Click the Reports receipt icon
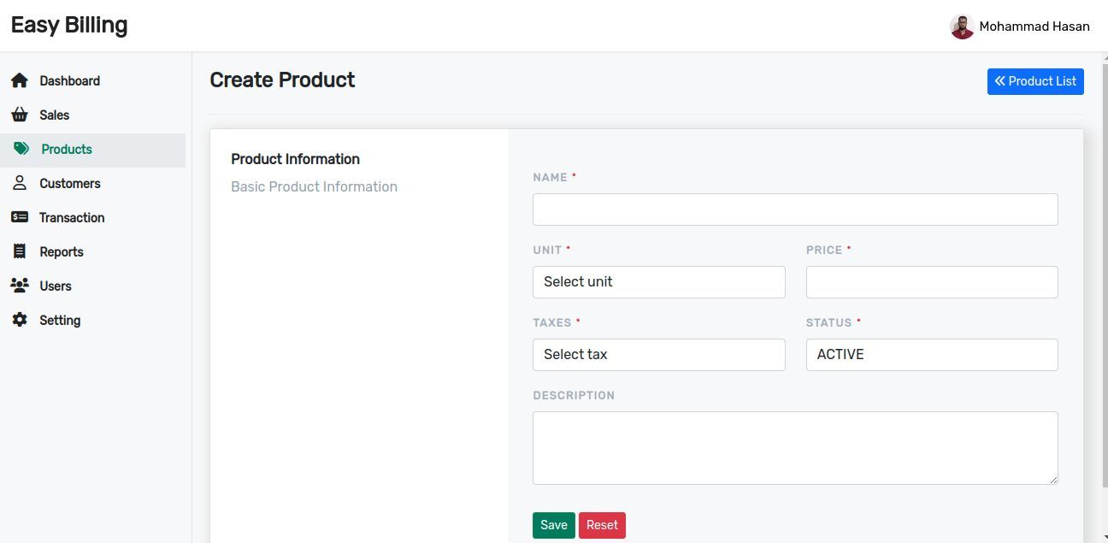 pyautogui.click(x=20, y=251)
